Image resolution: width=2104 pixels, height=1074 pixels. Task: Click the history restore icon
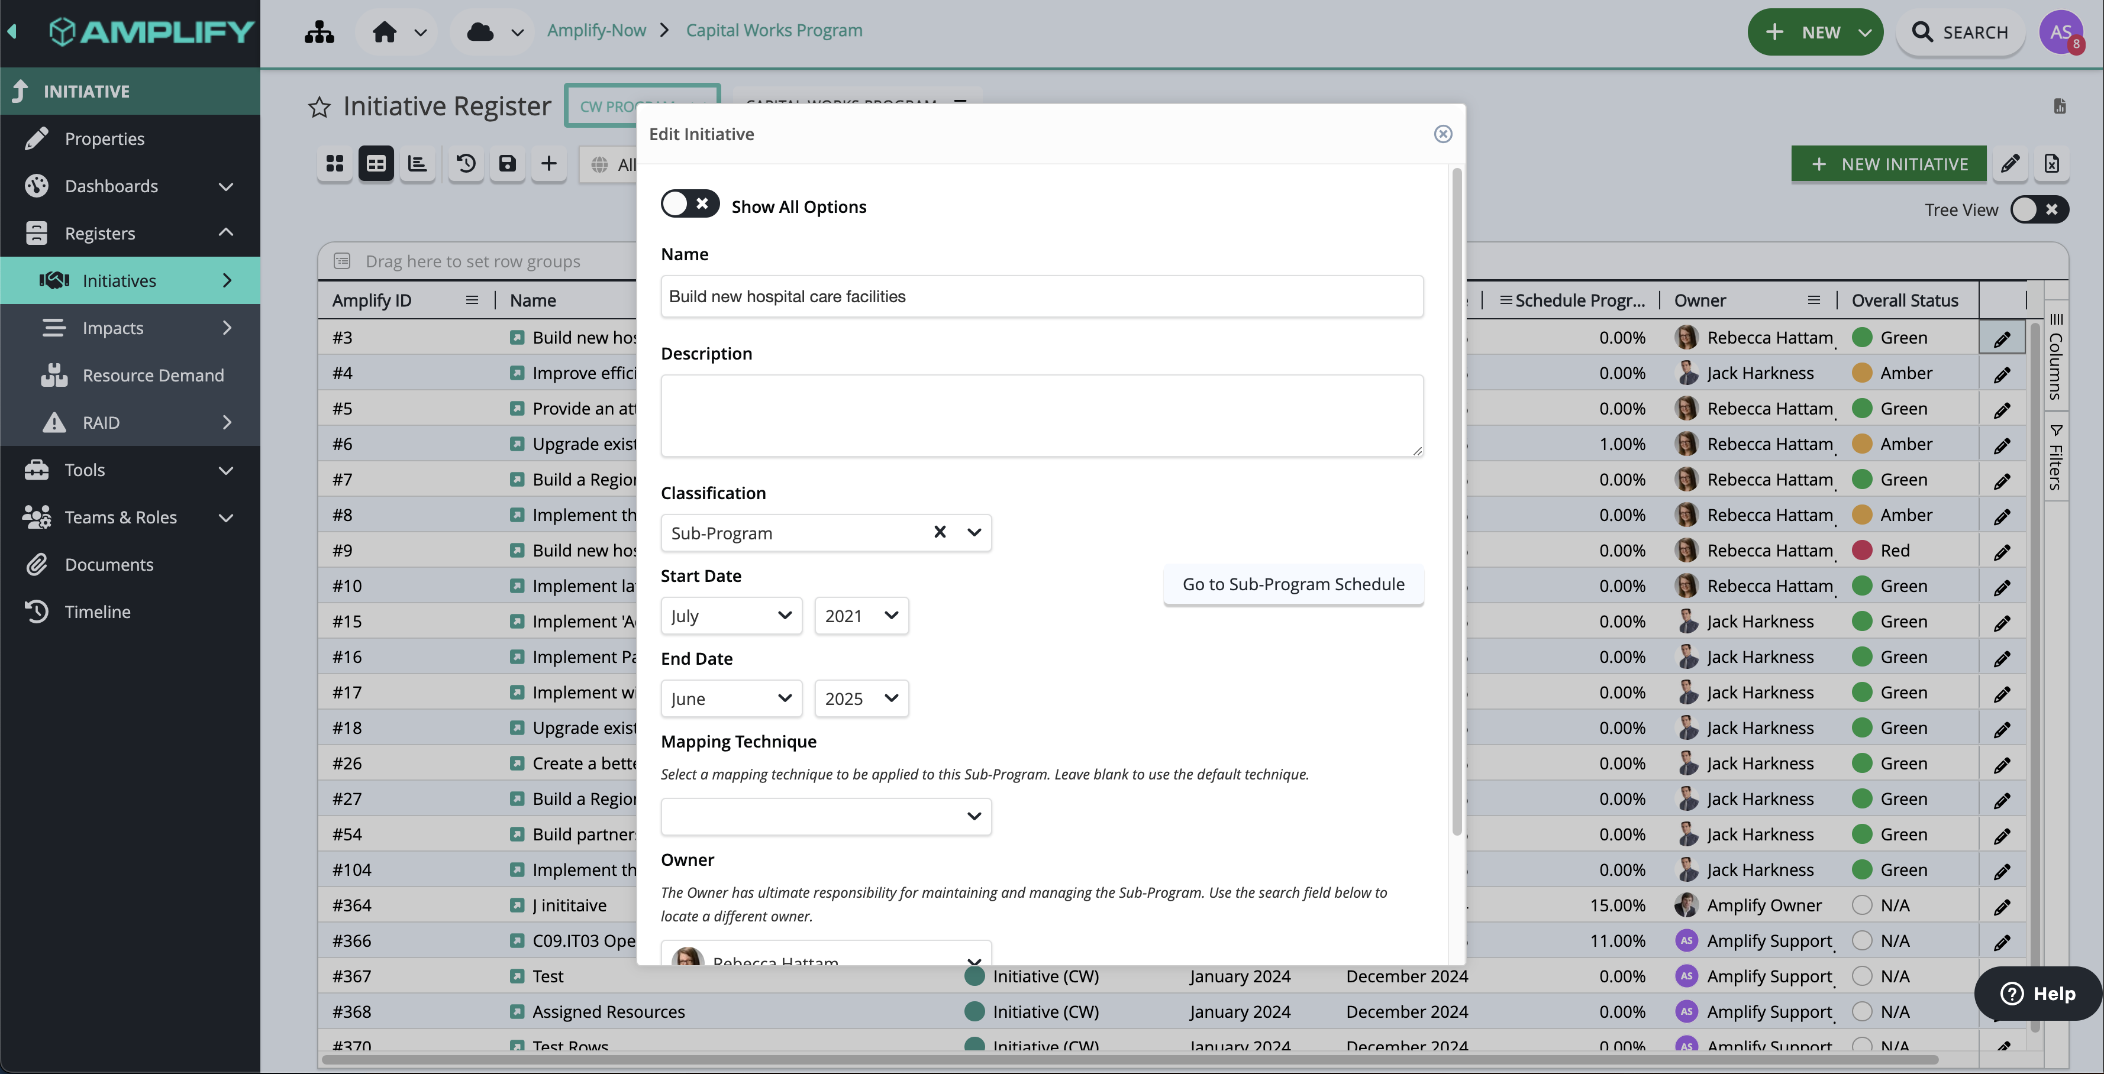466,164
